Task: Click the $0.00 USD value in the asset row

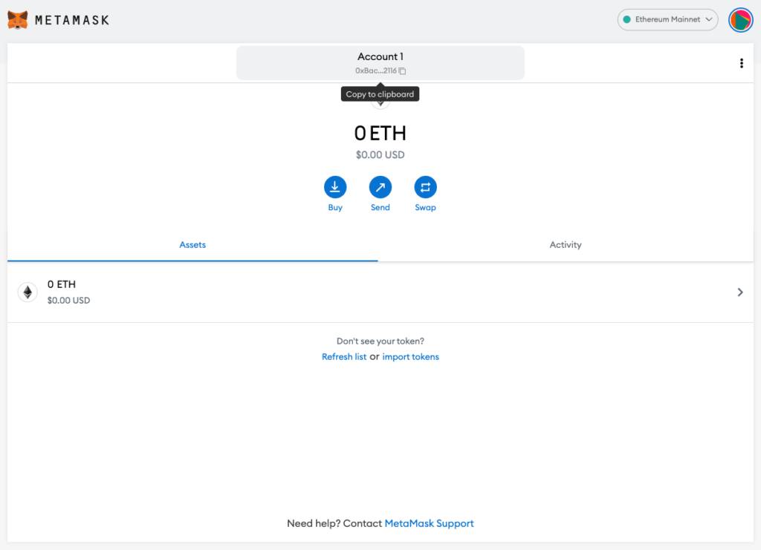Action: [68, 301]
